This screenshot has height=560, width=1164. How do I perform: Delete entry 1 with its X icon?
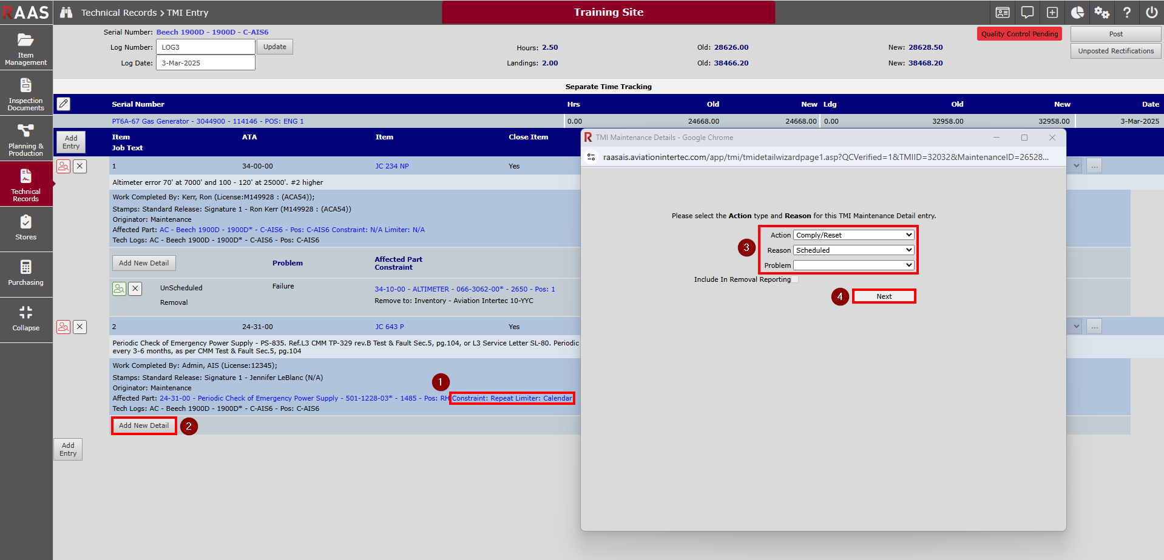(80, 166)
